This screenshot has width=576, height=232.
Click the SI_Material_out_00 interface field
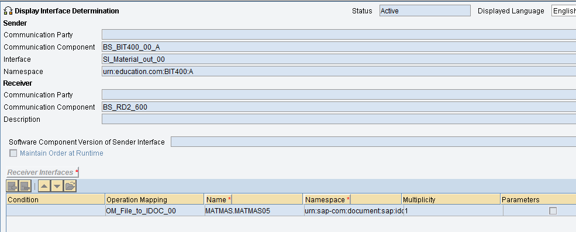pos(339,59)
